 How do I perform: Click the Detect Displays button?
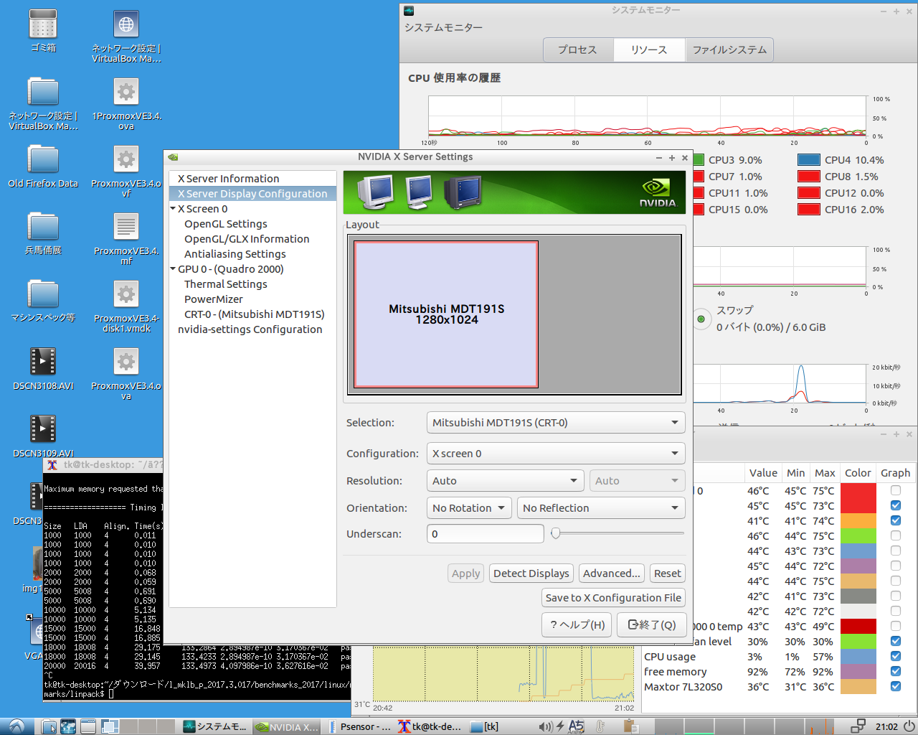pos(531,574)
